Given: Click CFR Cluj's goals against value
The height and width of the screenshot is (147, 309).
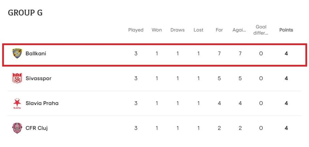Looking at the screenshot, I should pos(240,128).
